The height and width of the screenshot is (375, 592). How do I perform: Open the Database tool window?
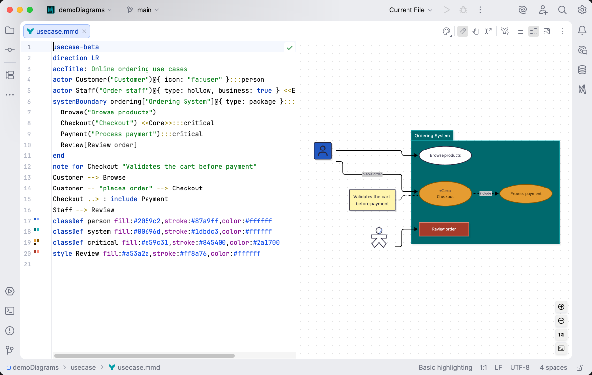point(582,70)
